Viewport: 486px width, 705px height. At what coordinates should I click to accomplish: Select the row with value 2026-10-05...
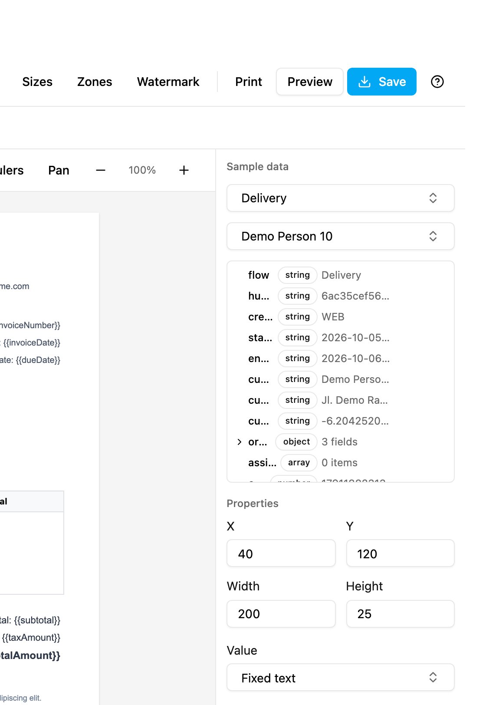pyautogui.click(x=341, y=338)
